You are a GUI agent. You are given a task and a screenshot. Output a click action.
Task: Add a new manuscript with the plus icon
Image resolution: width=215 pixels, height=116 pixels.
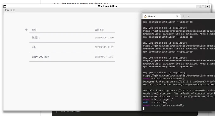coord(26,30)
